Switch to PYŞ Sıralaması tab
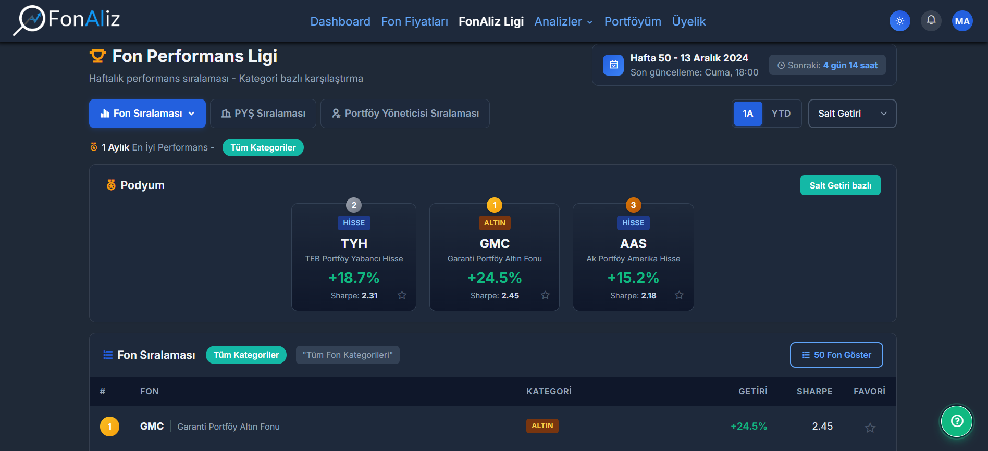 pyautogui.click(x=263, y=114)
